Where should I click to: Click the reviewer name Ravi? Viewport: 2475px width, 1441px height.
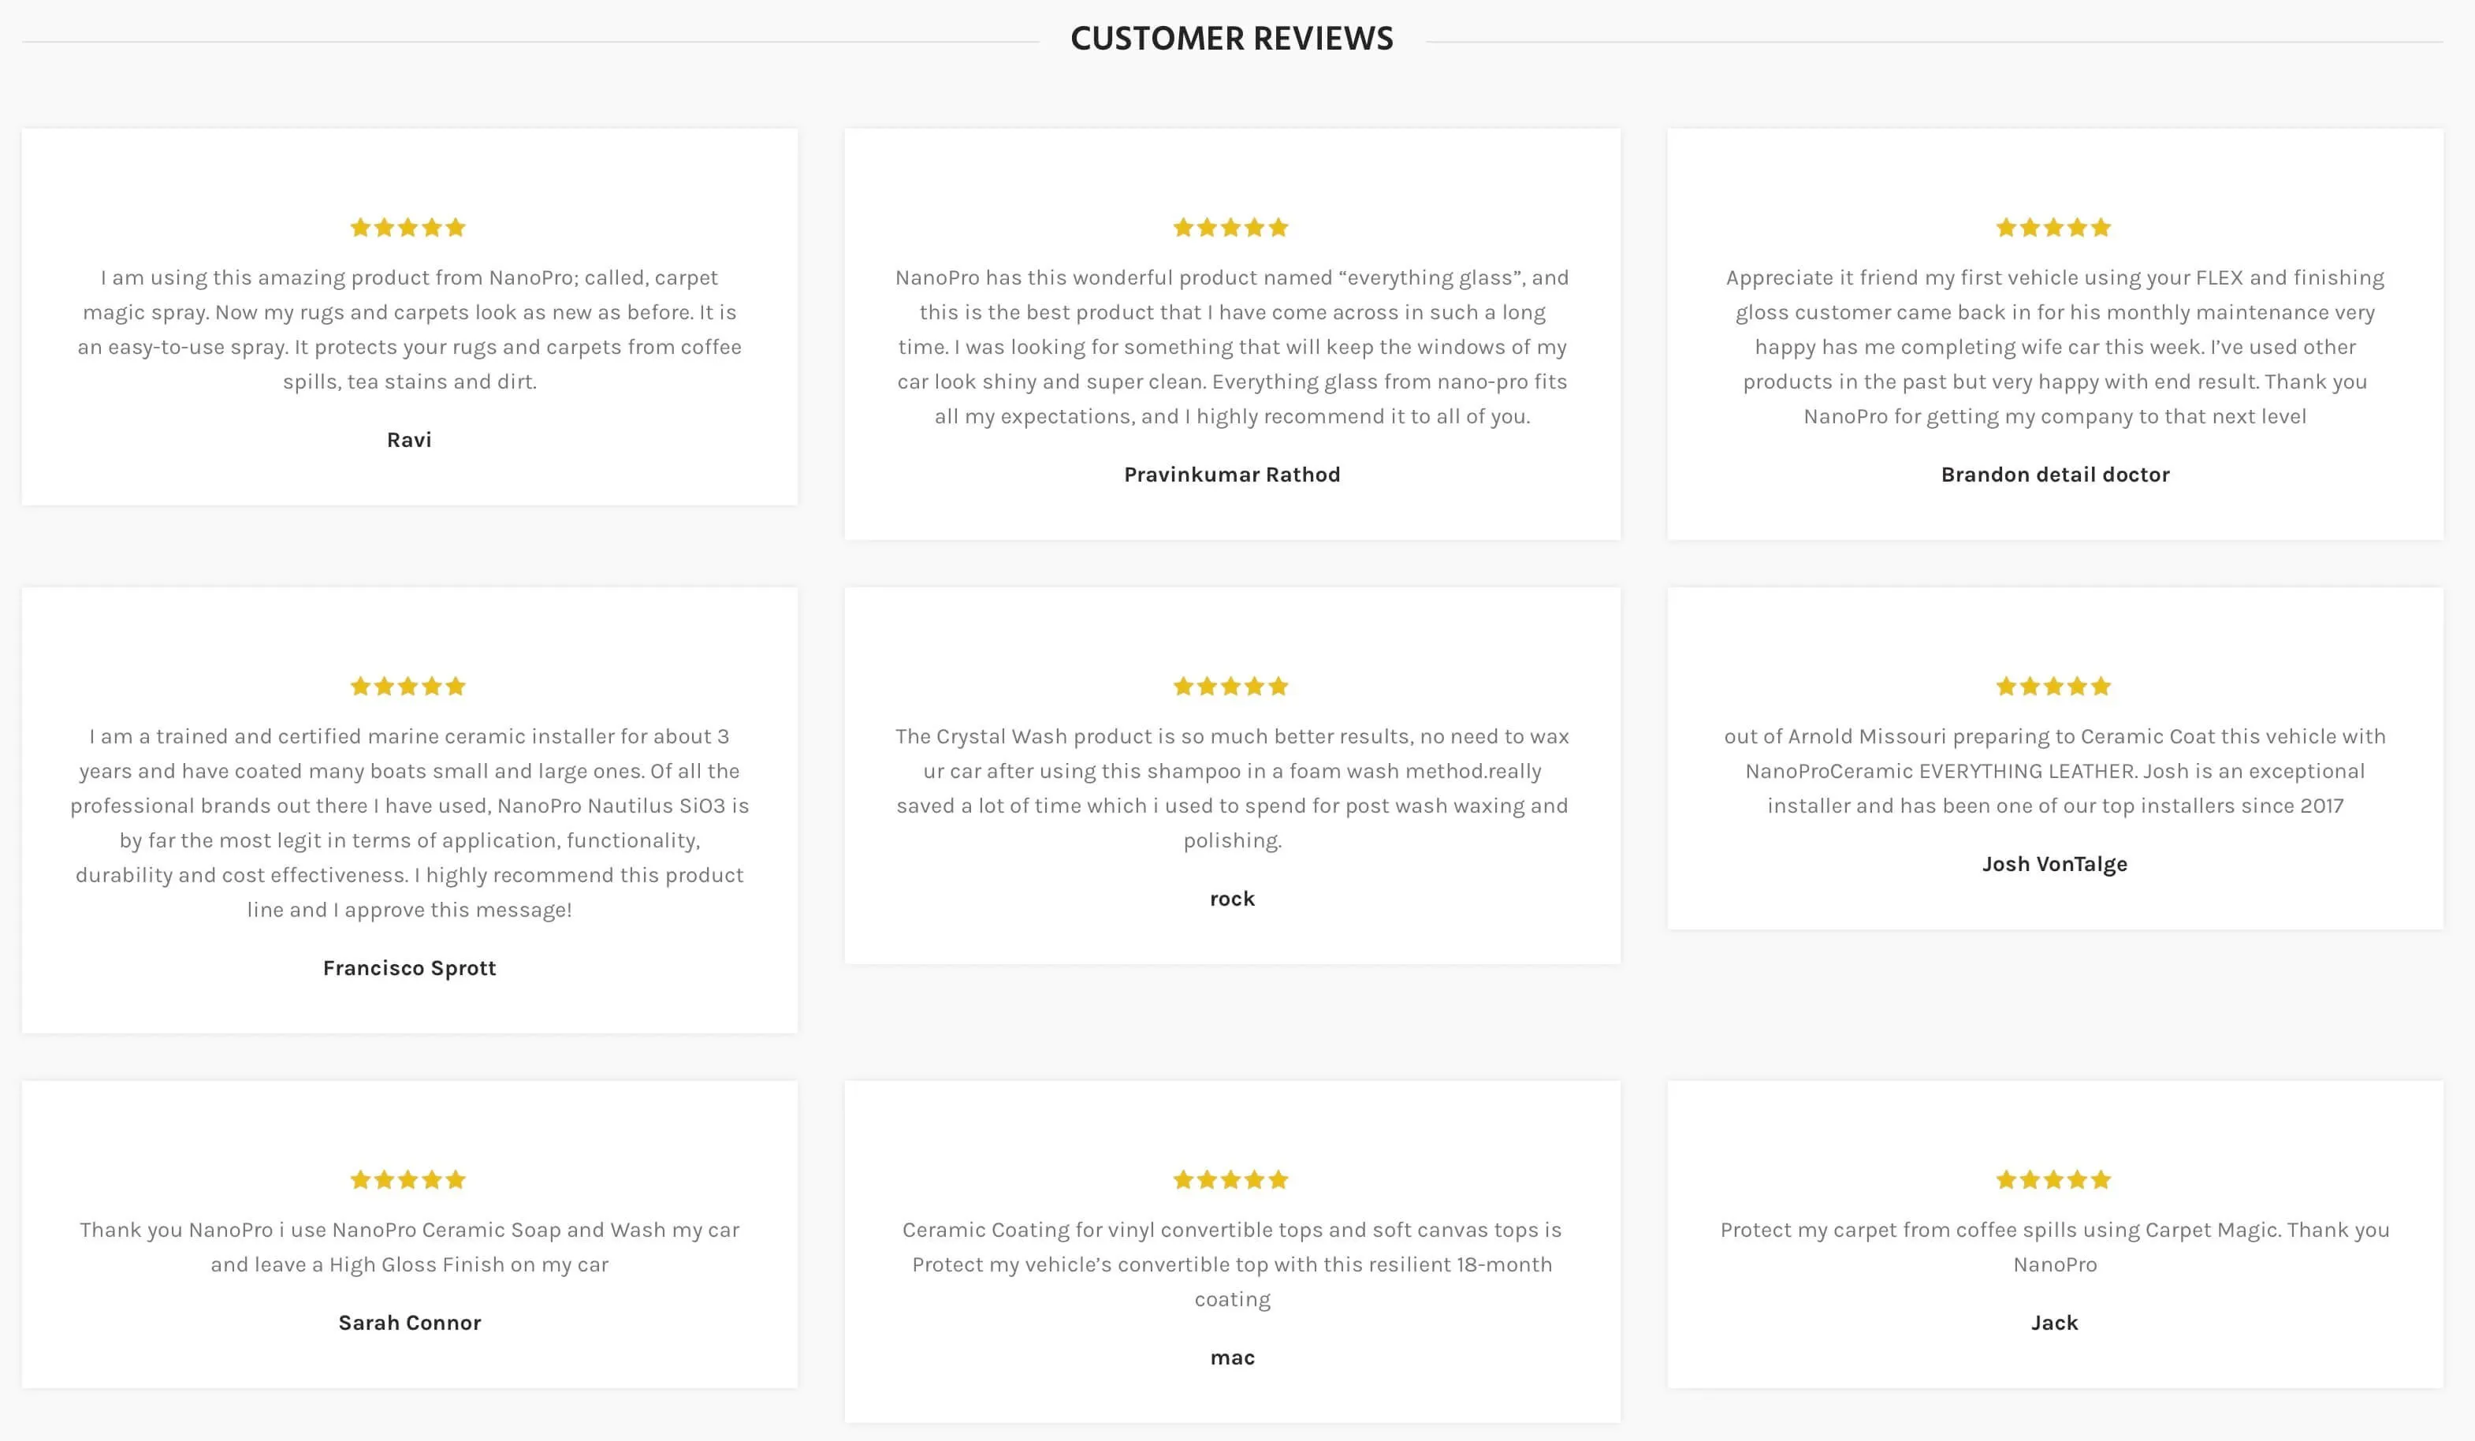[408, 440]
